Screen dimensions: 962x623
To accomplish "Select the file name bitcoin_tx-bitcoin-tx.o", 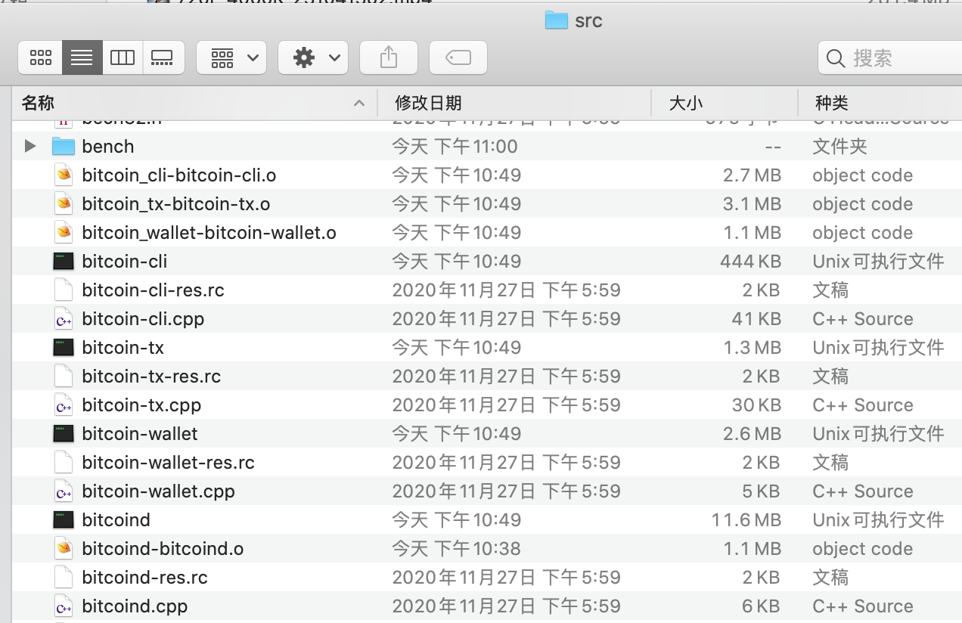I will point(176,204).
